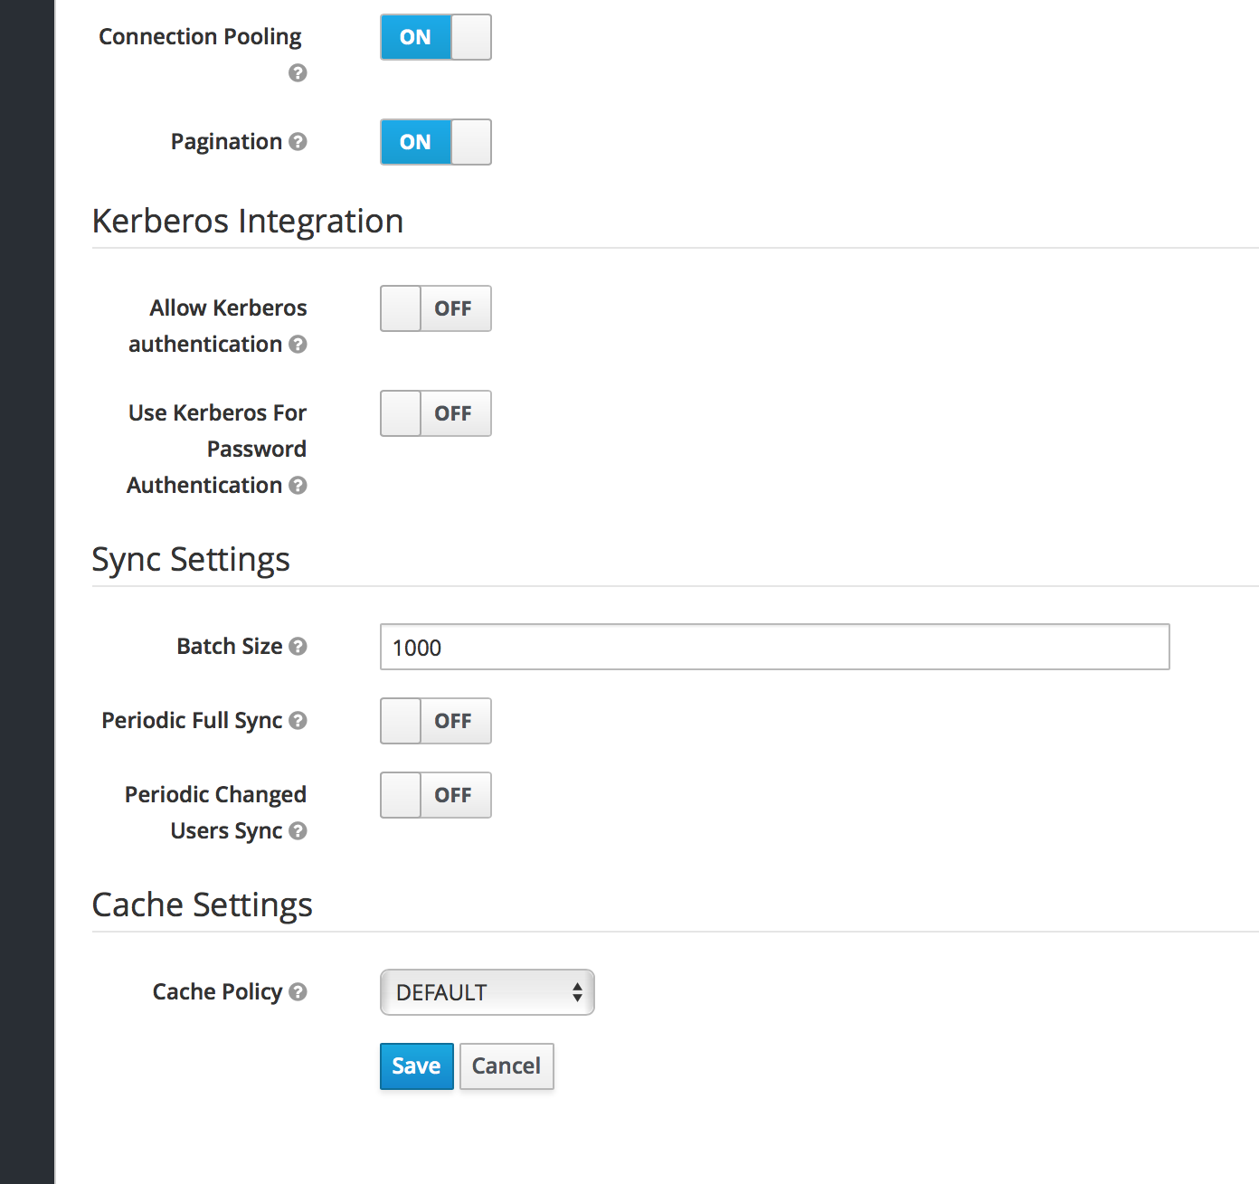1259x1184 pixels.
Task: Click the Cancel button
Action: (x=506, y=1066)
